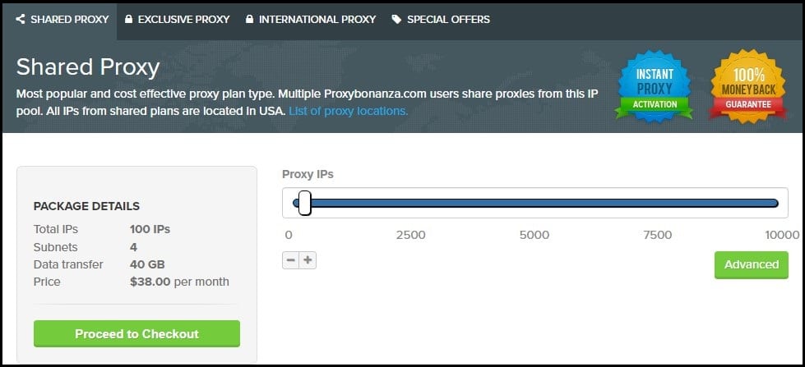This screenshot has width=805, height=367.
Task: Click the Proxy IPs slider handle
Action: click(304, 203)
